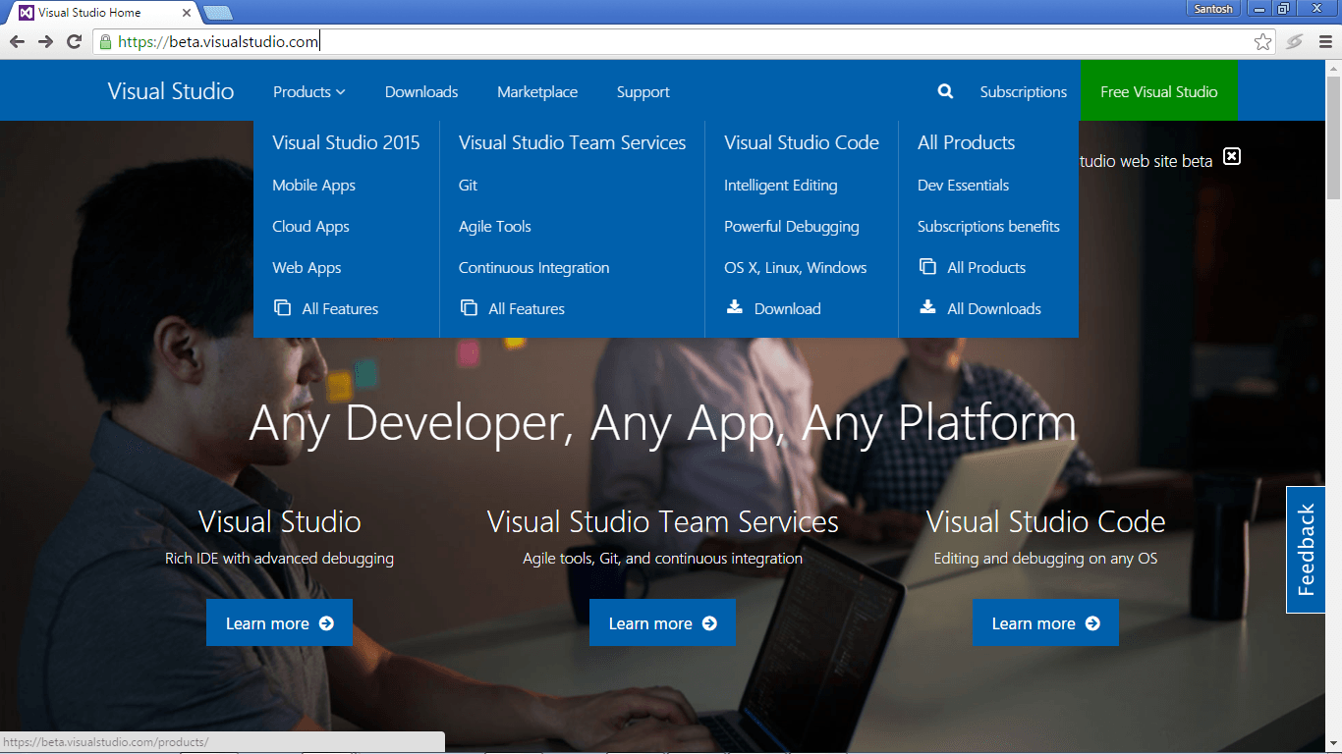Viewport: 1342px width, 754px height.
Task: Click the browser back arrow
Action: [17, 41]
